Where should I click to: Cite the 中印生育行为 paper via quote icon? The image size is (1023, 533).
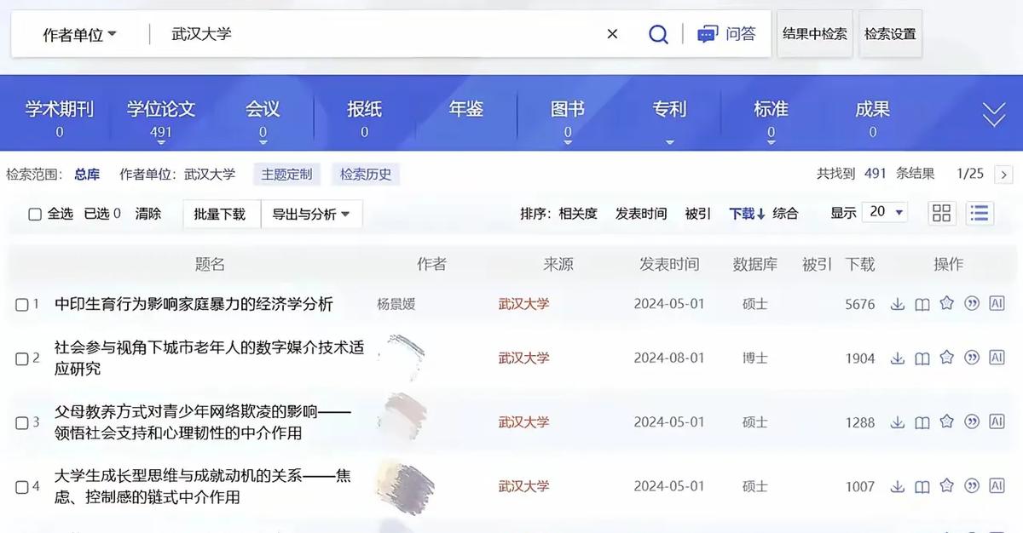click(x=972, y=303)
